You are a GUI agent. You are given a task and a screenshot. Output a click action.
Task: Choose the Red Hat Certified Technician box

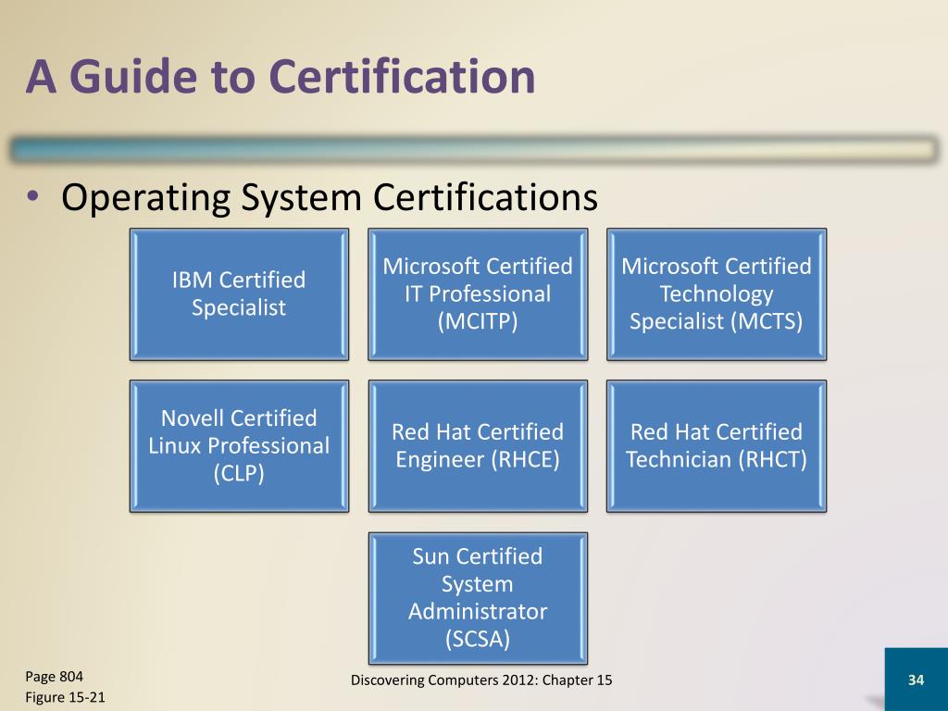tap(716, 445)
